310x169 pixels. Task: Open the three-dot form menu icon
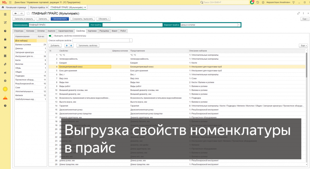pos(303,13)
